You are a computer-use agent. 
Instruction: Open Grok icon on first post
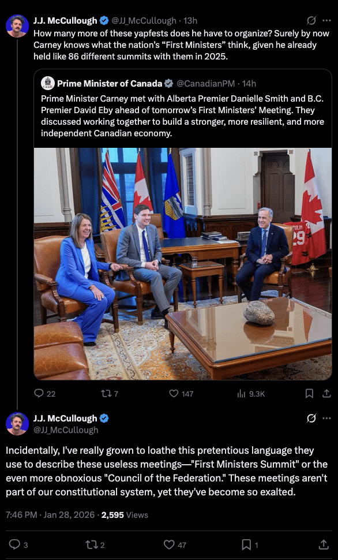pos(311,21)
